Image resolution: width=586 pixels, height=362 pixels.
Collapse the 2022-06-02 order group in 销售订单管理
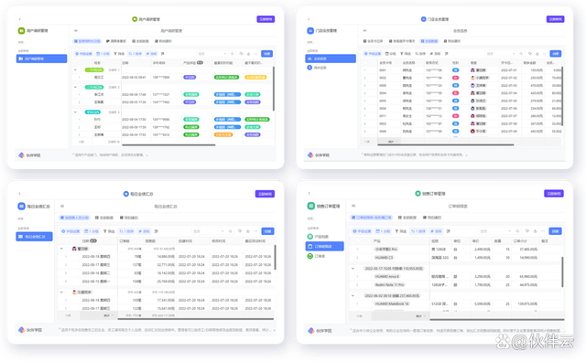[353, 295]
